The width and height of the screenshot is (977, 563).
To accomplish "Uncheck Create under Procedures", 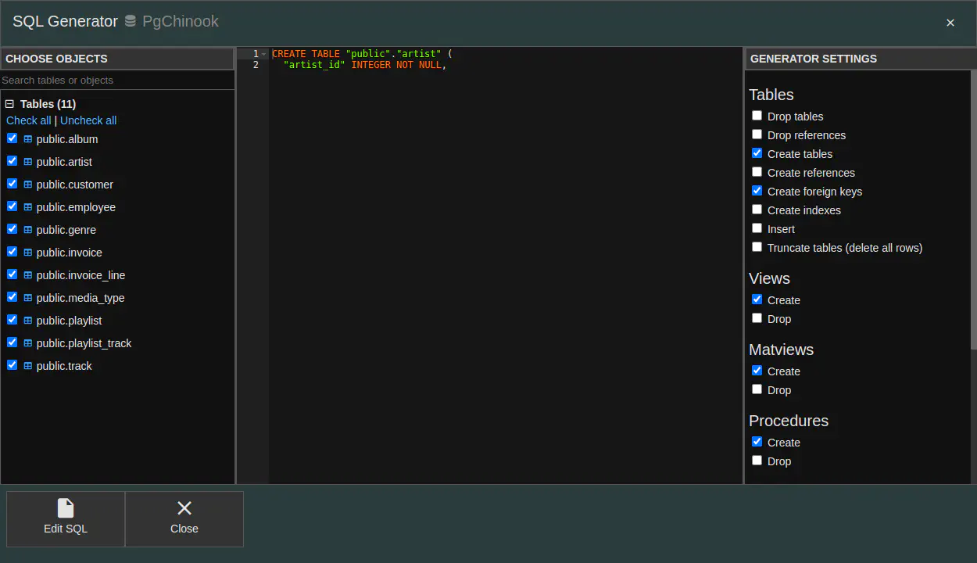I will pyautogui.click(x=757, y=442).
